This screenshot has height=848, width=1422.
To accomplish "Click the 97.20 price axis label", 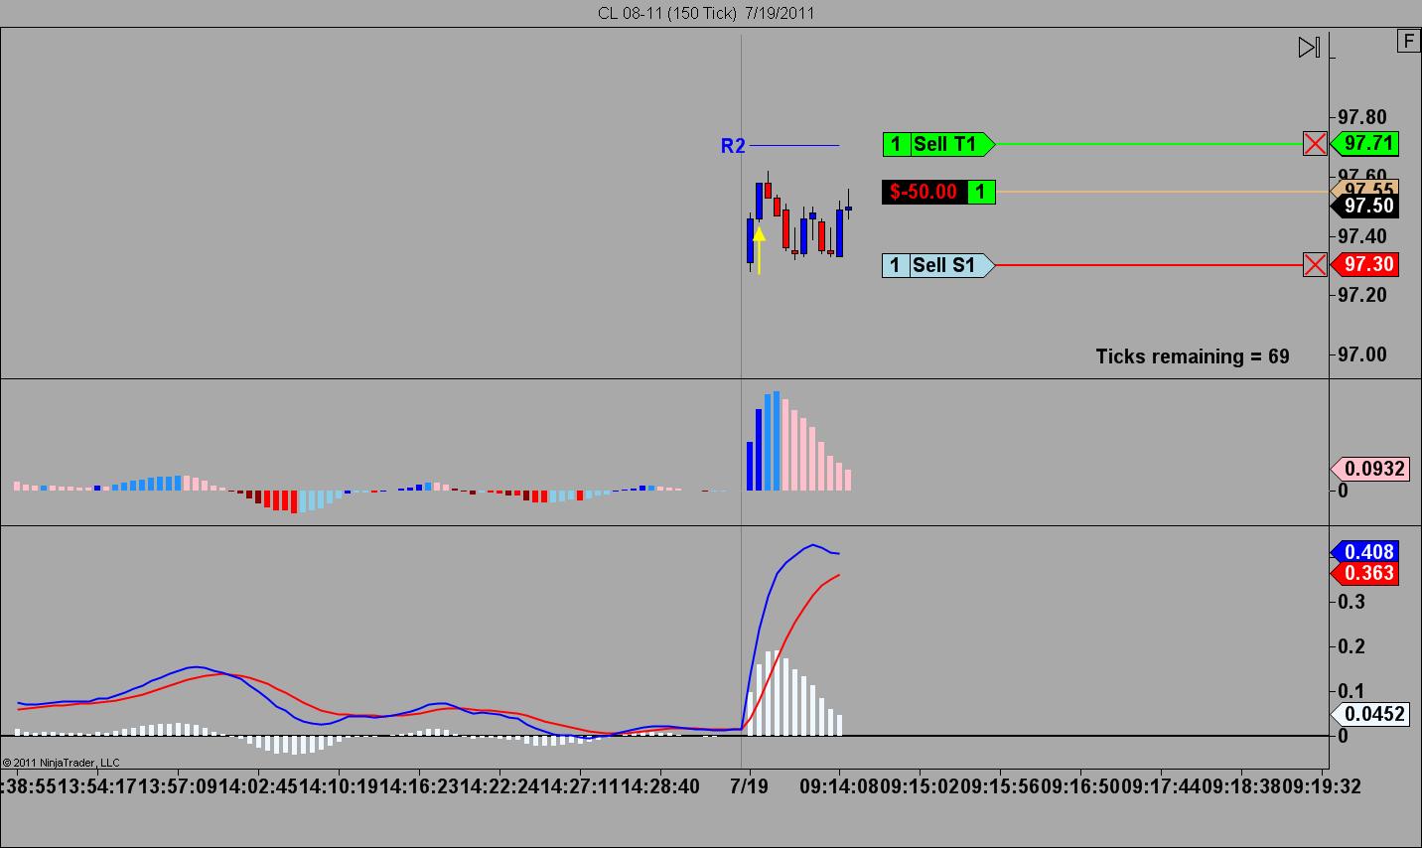I will [1362, 296].
